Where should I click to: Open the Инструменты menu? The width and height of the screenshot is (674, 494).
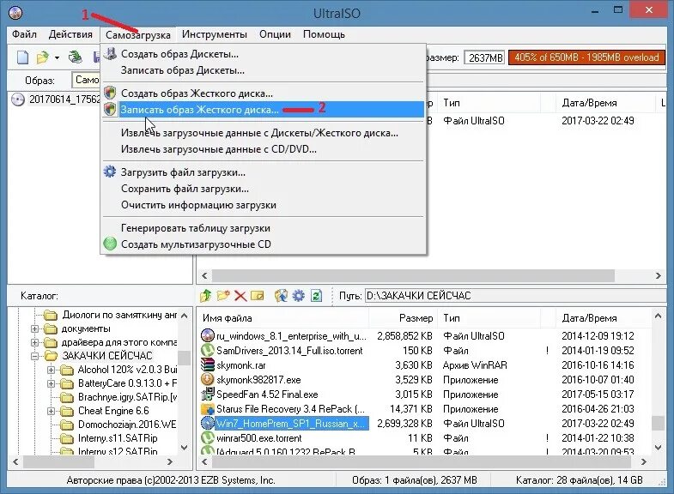[214, 34]
